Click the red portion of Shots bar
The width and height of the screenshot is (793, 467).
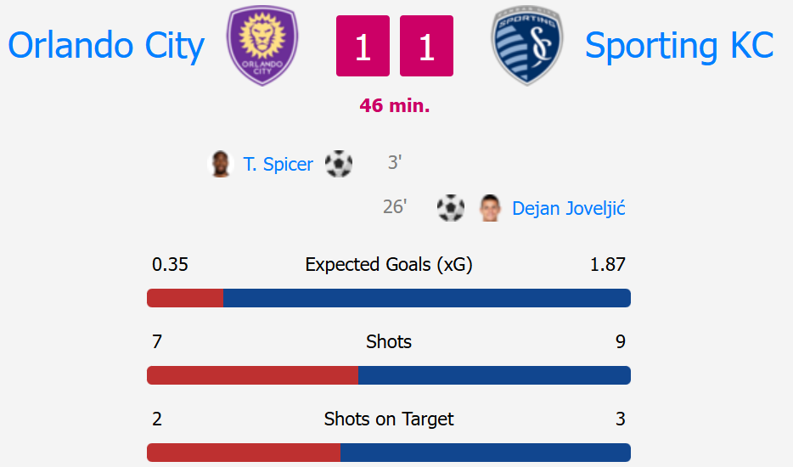pyautogui.click(x=253, y=375)
